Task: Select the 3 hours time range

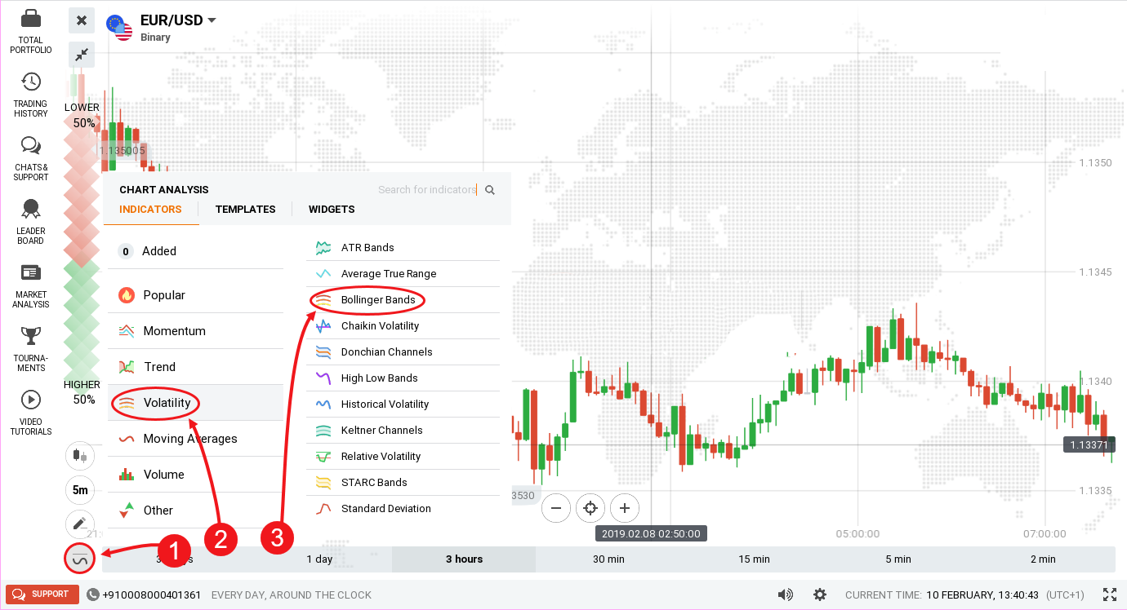Action: [464, 559]
